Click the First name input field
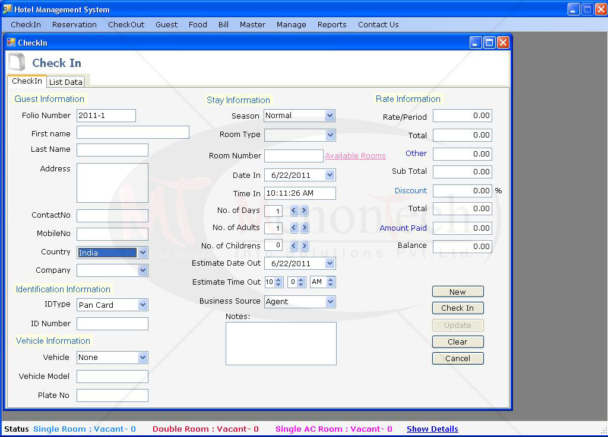 tap(133, 132)
